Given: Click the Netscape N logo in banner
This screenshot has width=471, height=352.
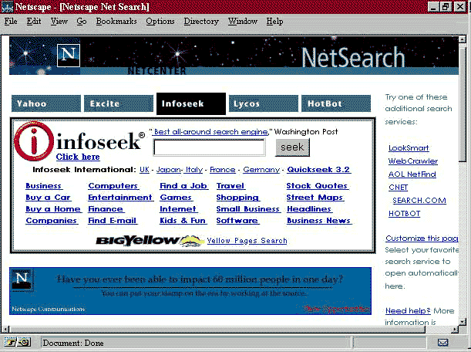Looking at the screenshot, I should tap(69, 56).
